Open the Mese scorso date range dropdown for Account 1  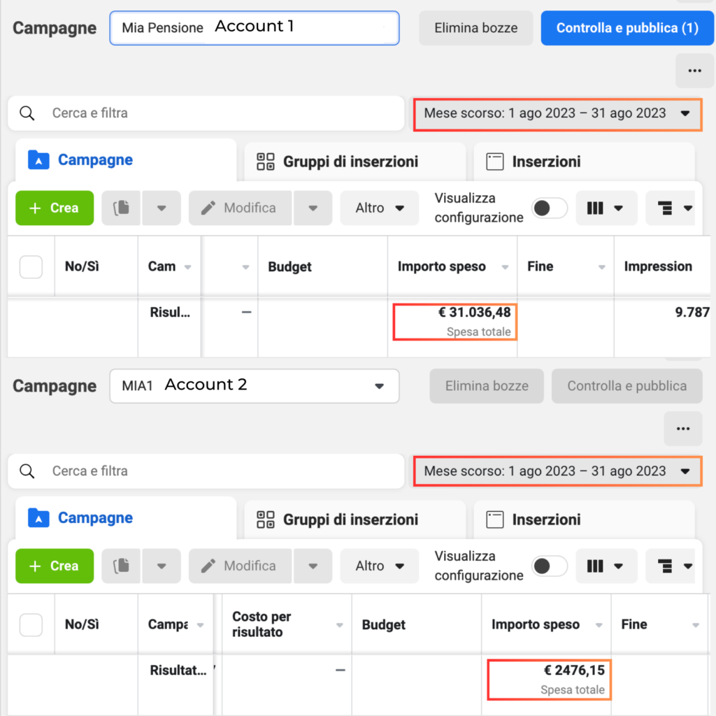[557, 114]
